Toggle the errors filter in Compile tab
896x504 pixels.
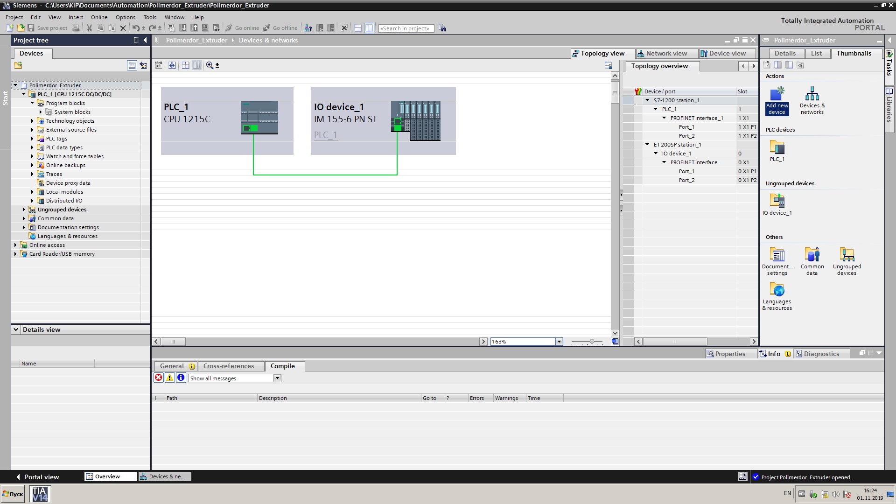tap(159, 378)
